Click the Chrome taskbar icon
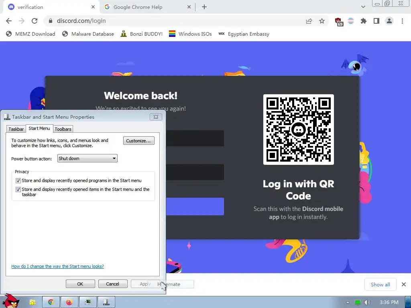 (x=51, y=302)
